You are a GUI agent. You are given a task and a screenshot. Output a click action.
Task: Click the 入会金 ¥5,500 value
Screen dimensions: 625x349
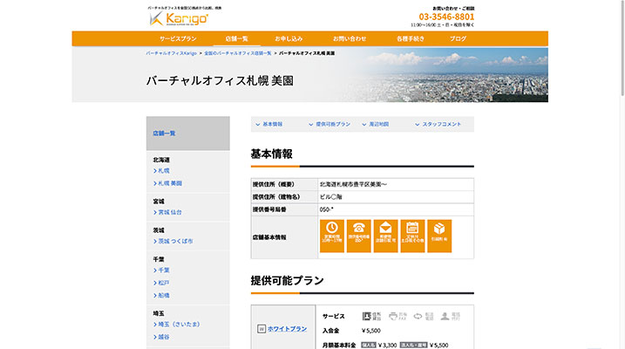pyautogui.click(x=371, y=331)
